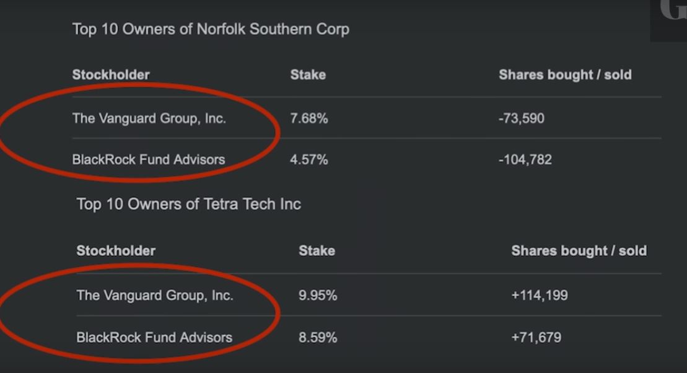Sort Tetra Tech table by Stockholder header
The height and width of the screenshot is (373, 687).
(x=116, y=251)
